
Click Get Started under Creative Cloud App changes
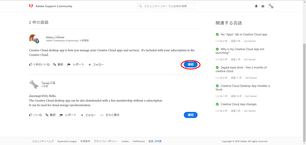tap(250, 111)
